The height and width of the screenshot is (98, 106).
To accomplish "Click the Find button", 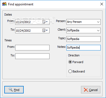I will coord(14,90).
